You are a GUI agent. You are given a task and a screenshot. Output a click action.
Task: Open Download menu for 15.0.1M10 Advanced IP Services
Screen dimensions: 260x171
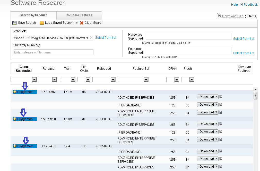pyautogui.click(x=207, y=124)
